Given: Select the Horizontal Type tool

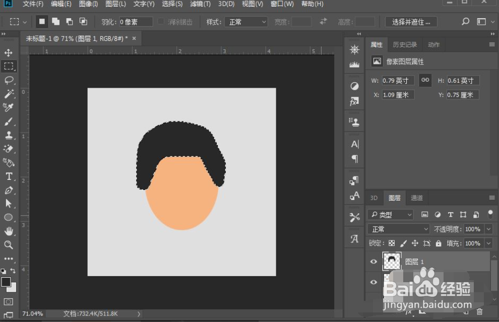Looking at the screenshot, I should click(x=9, y=176).
